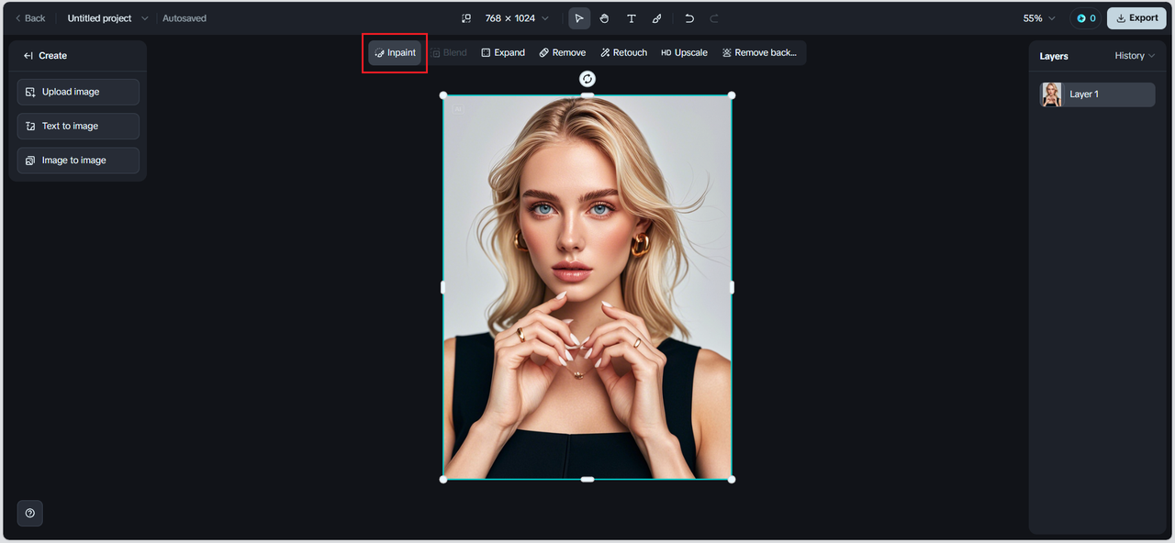
Task: Click the canvas resize icon beside dimensions
Action: (x=466, y=18)
